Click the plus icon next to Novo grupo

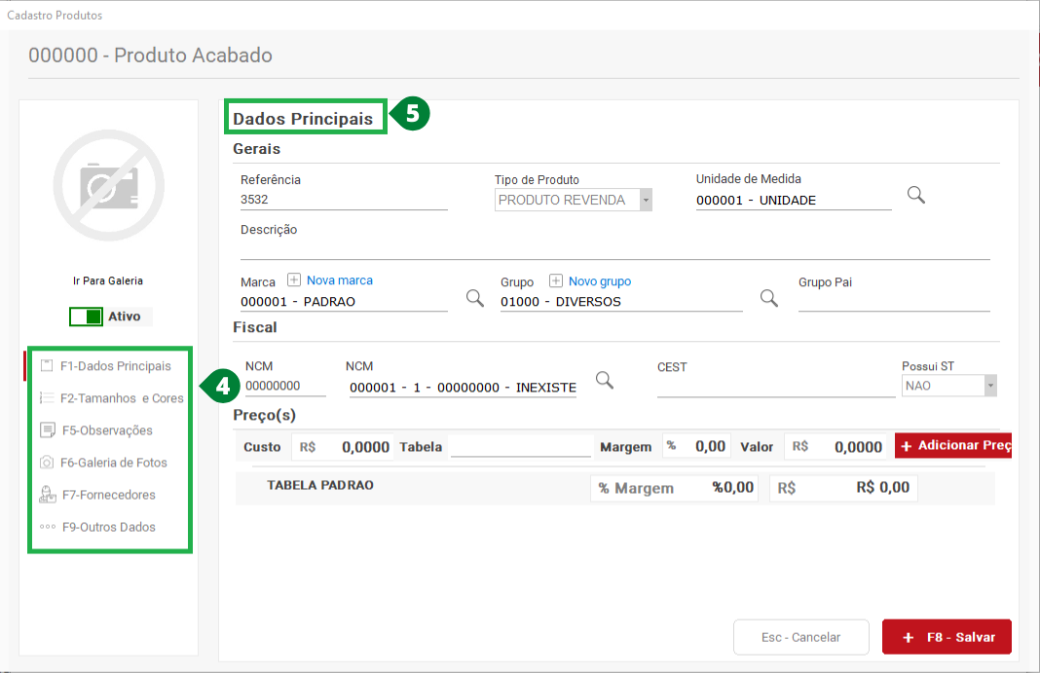pyautogui.click(x=556, y=281)
